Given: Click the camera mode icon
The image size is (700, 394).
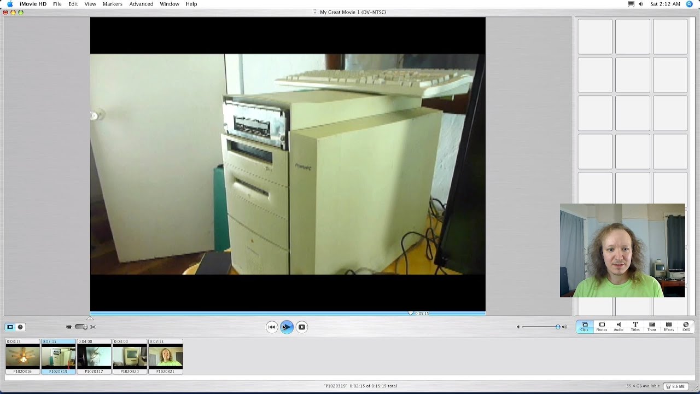Looking at the screenshot, I should tap(69, 327).
